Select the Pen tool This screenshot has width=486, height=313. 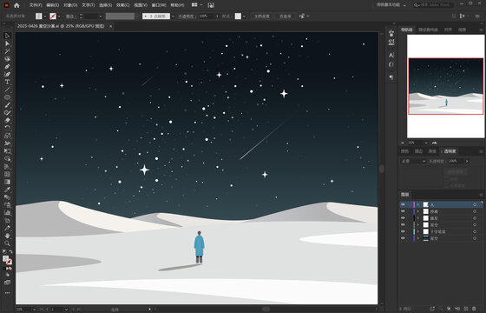coord(7,66)
